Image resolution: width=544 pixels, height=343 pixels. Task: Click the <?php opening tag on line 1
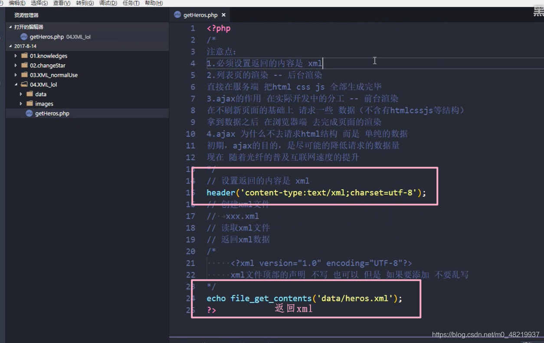pos(219,29)
